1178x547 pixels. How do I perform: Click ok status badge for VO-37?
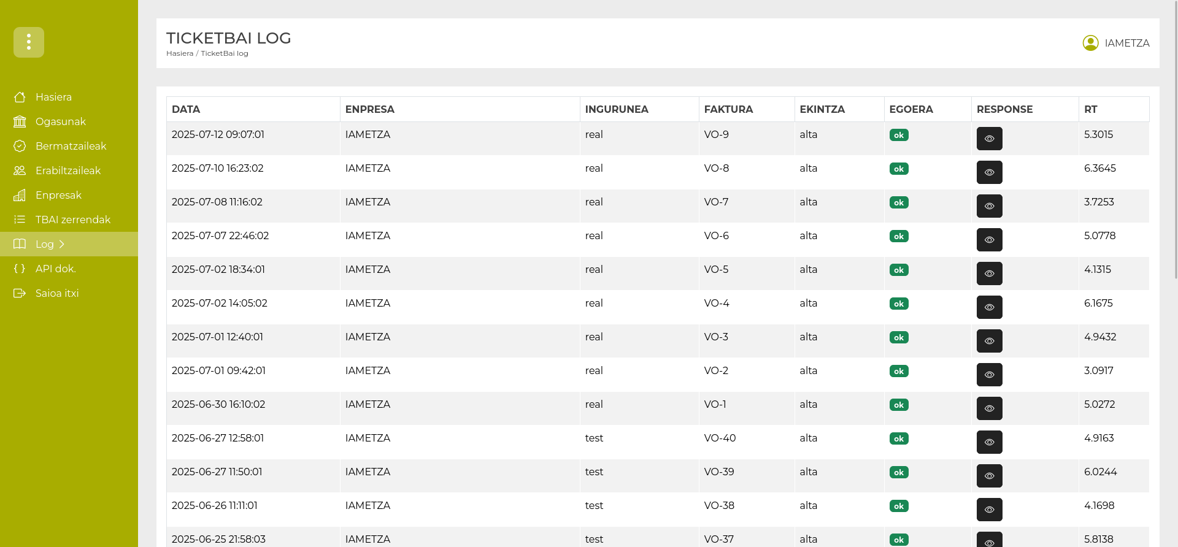(899, 540)
